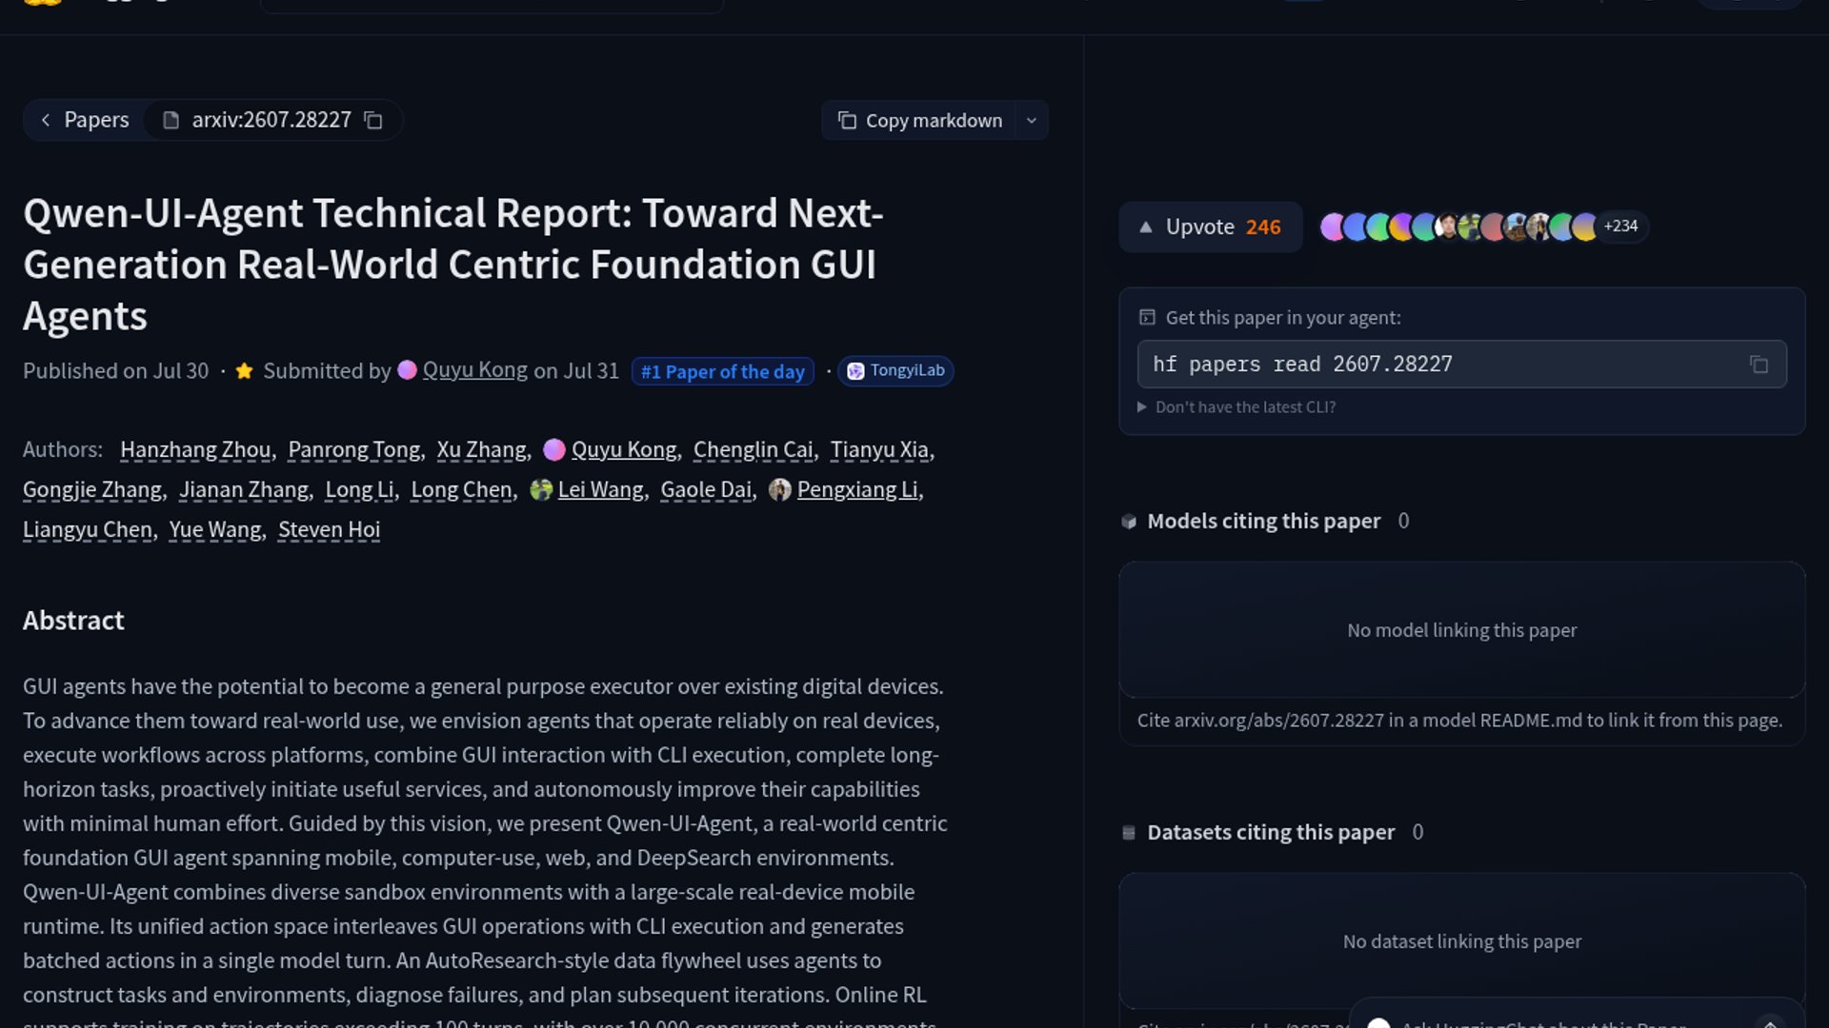Open author Jianan Zhang
This screenshot has width=1829, height=1028.
(244, 489)
